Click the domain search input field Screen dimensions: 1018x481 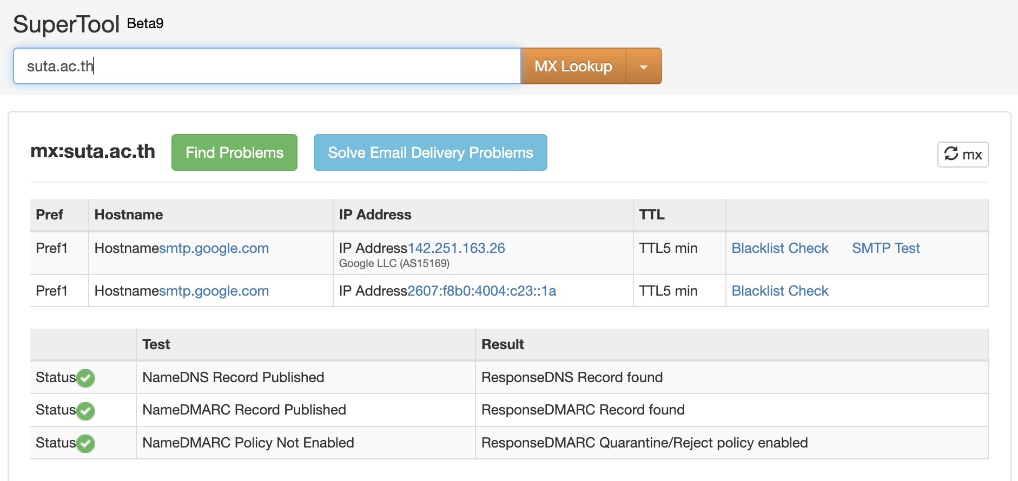(267, 66)
